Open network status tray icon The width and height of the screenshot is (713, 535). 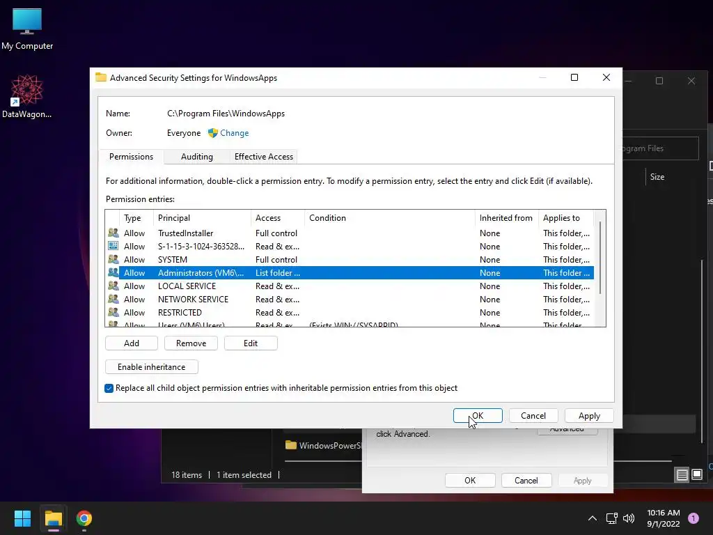coord(611,518)
